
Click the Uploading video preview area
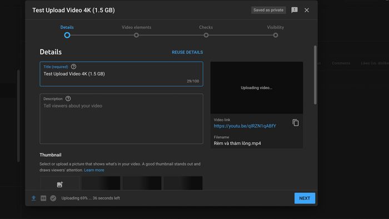click(x=257, y=88)
